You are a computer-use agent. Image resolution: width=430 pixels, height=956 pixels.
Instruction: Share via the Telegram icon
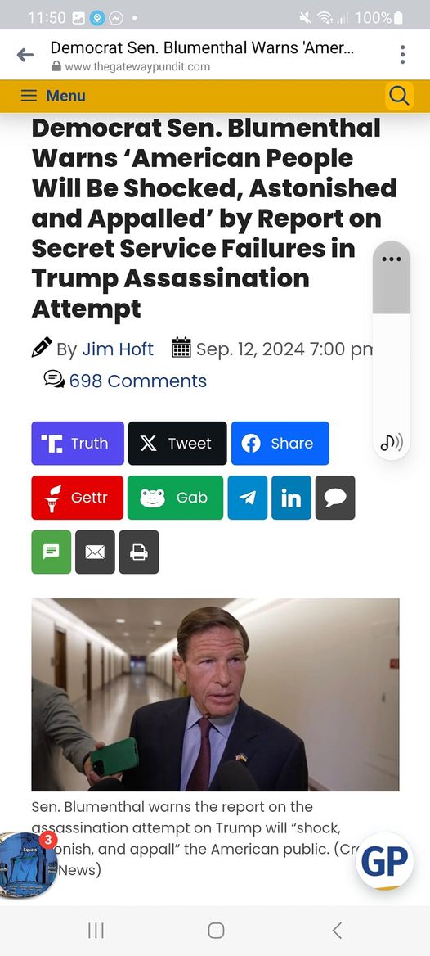click(x=247, y=498)
